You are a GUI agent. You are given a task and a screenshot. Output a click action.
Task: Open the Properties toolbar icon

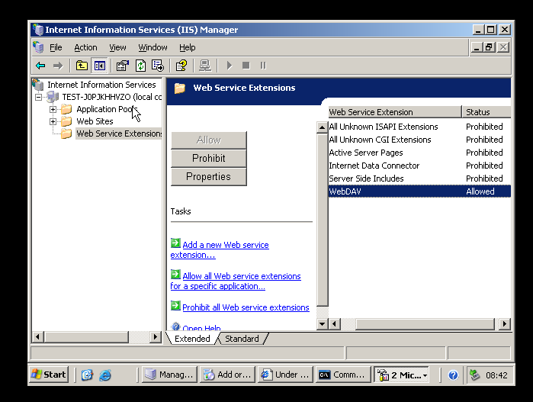pyautogui.click(x=122, y=66)
